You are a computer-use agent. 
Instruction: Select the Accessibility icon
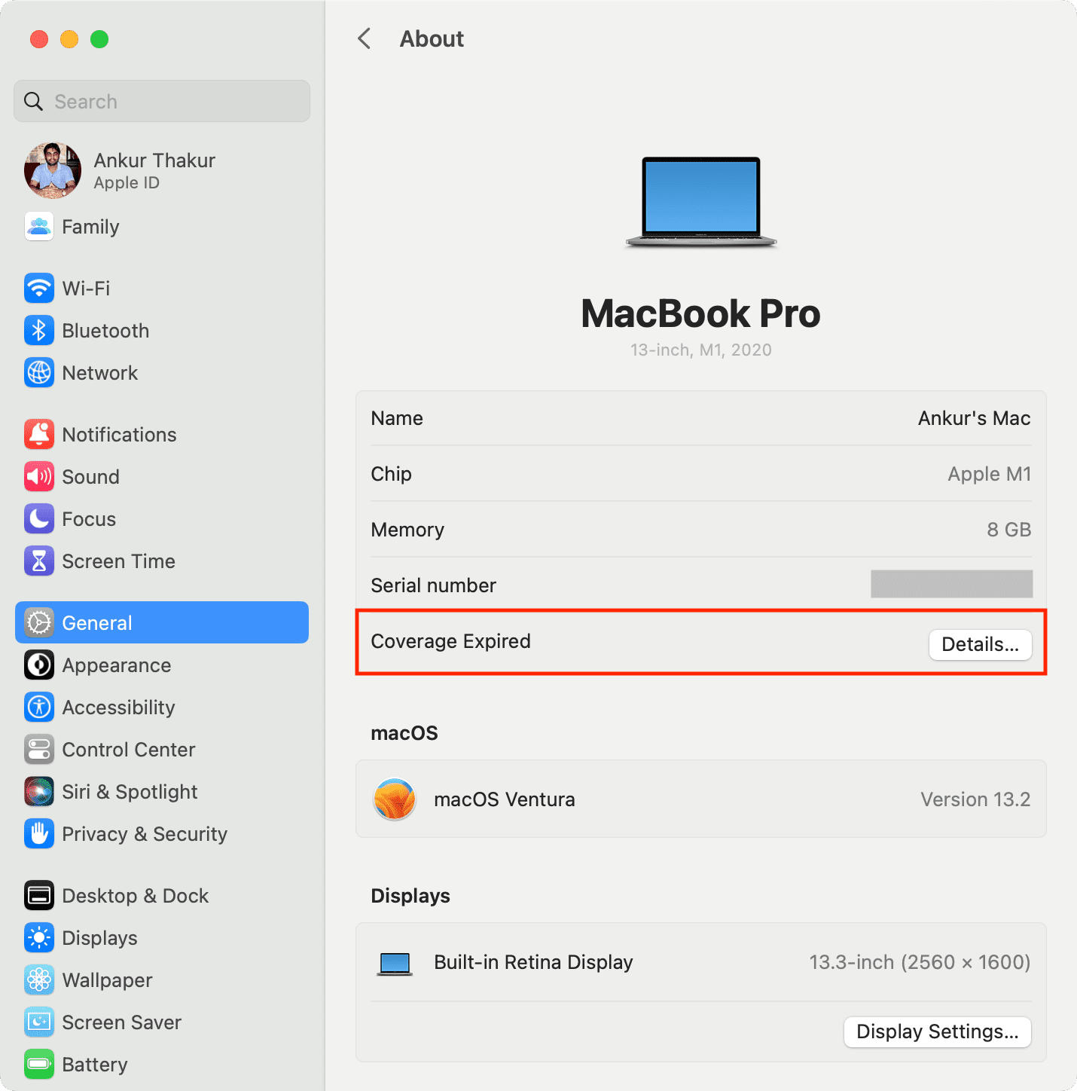(x=39, y=707)
